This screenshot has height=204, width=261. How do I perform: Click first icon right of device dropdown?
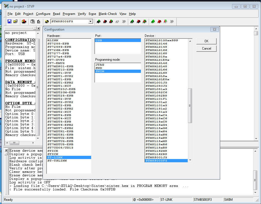click(99, 21)
